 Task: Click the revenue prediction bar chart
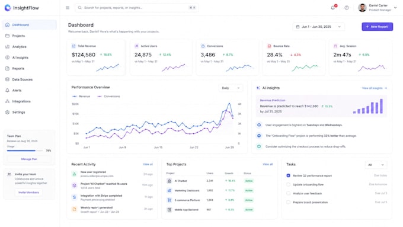(x=368, y=106)
